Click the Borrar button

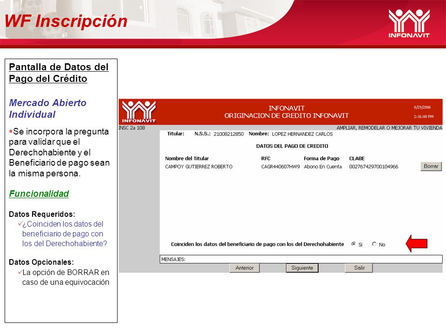[431, 167]
